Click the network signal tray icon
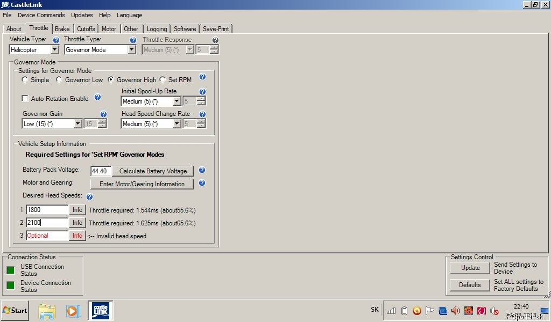 click(391, 311)
